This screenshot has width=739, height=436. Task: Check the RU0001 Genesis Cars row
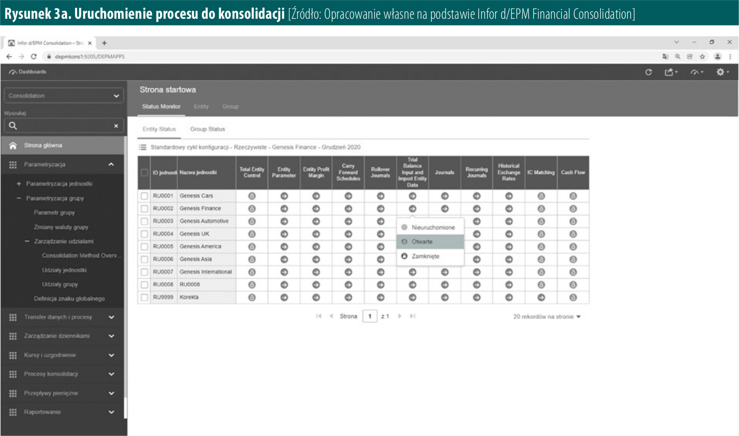(144, 196)
